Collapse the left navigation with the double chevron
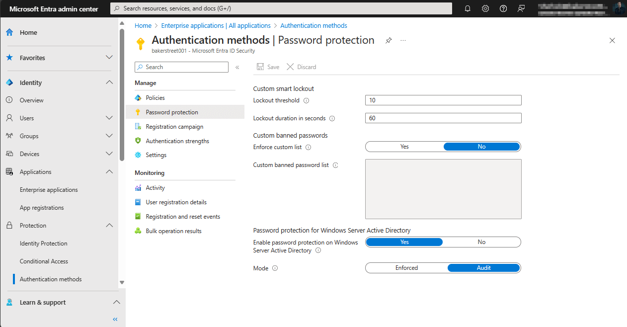The height and width of the screenshot is (327, 627). click(x=115, y=319)
